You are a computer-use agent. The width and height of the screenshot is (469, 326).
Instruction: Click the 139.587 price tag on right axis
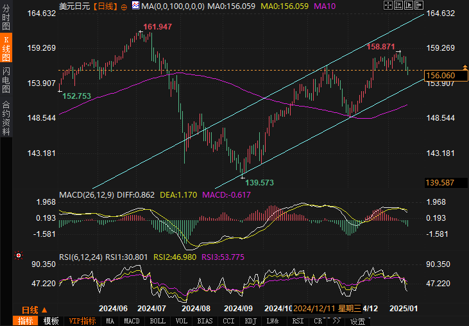[x=446, y=183]
